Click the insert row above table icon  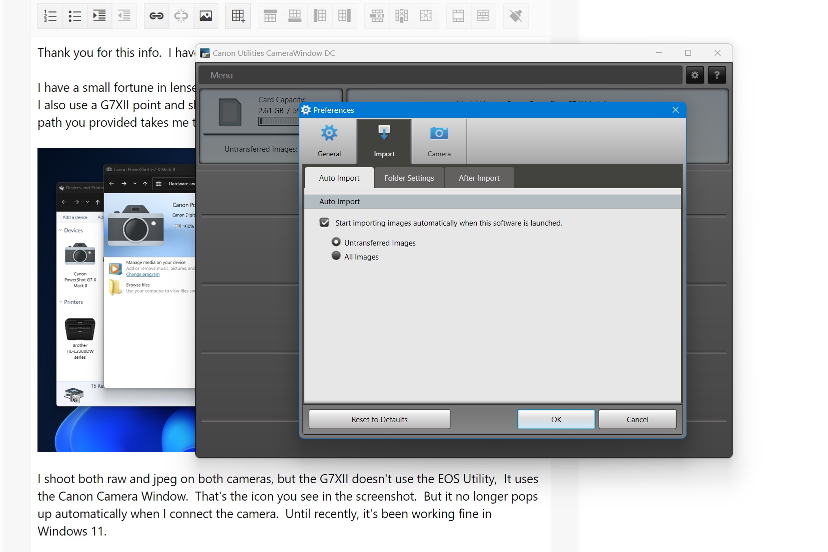click(x=270, y=16)
